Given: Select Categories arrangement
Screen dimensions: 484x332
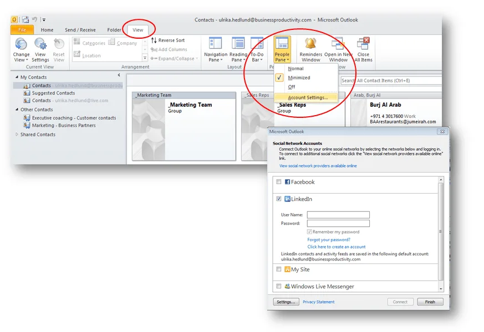Looking at the screenshot, I should [90, 43].
